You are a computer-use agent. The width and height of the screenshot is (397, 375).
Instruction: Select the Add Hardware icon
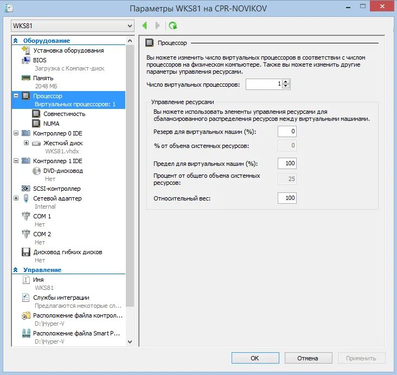pos(26,50)
